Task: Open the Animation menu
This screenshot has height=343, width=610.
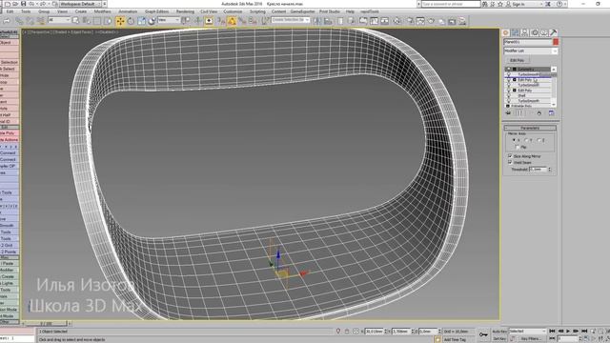Action: pos(128,11)
